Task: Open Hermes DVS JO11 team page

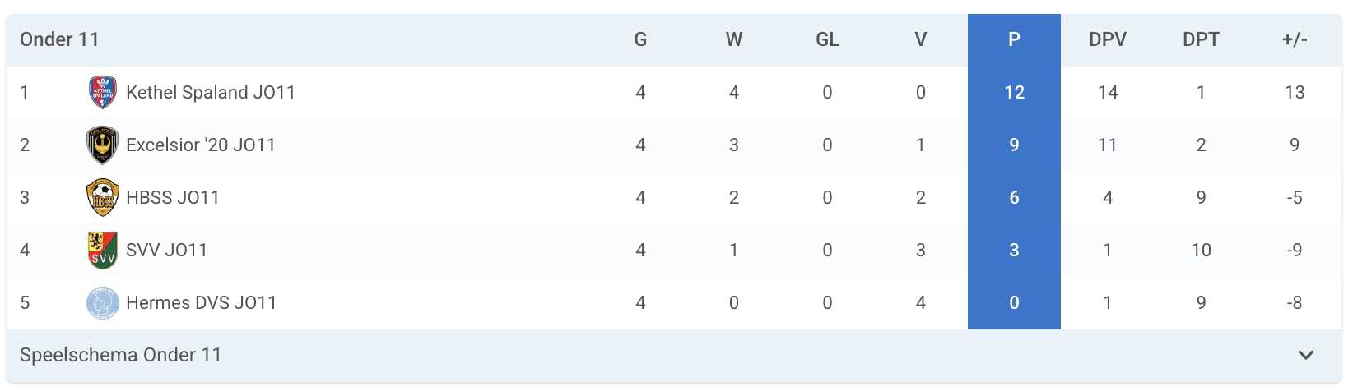Action: (x=202, y=302)
